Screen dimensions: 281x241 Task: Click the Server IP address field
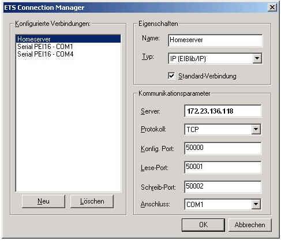[x=223, y=111]
